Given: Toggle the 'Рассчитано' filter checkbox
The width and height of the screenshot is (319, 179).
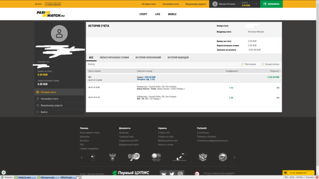Looking at the screenshot, I should click(x=242, y=64).
